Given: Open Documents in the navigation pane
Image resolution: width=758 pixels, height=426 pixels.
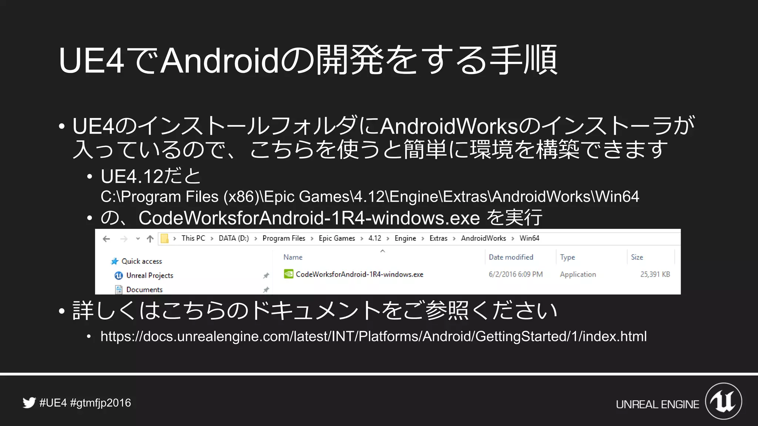Looking at the screenshot, I should click(x=144, y=290).
